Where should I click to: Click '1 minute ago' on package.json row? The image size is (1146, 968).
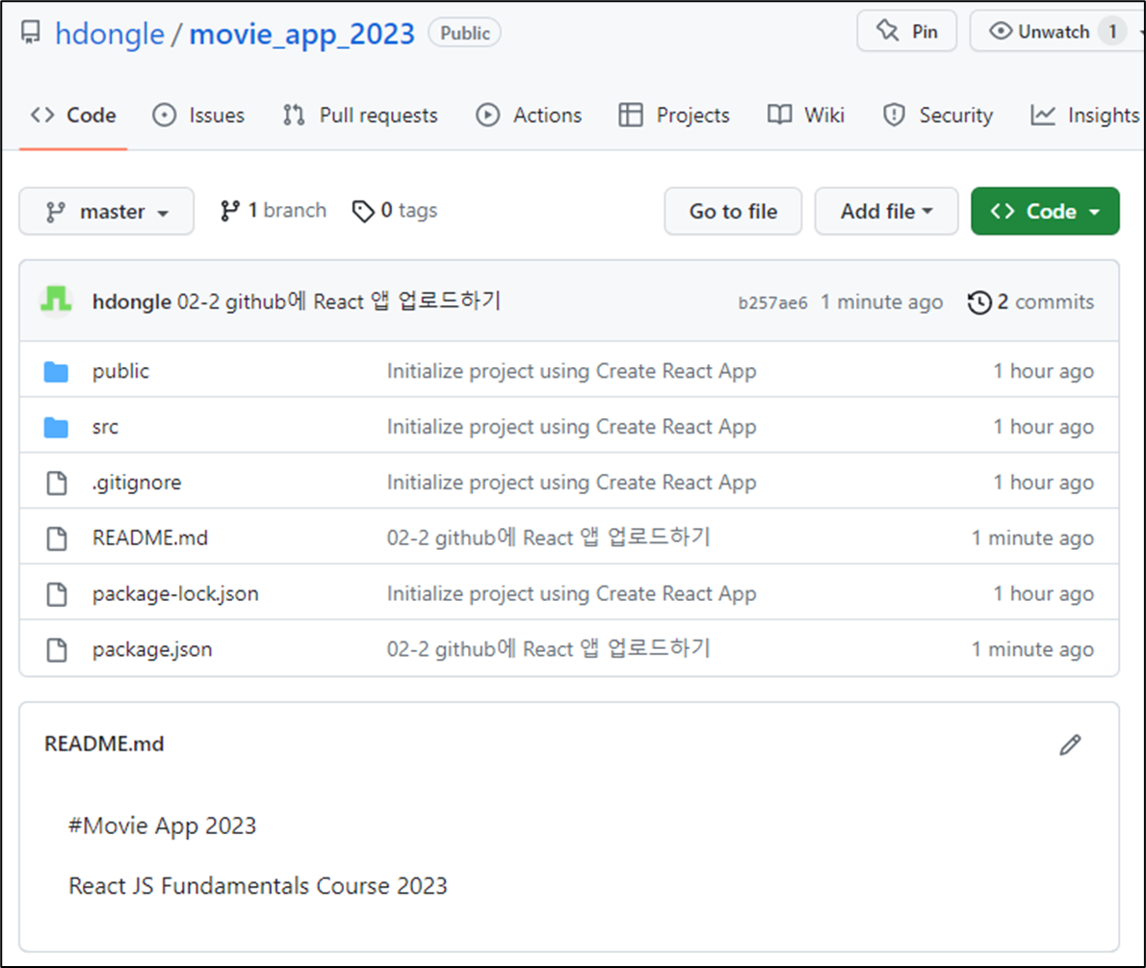[1032, 649]
